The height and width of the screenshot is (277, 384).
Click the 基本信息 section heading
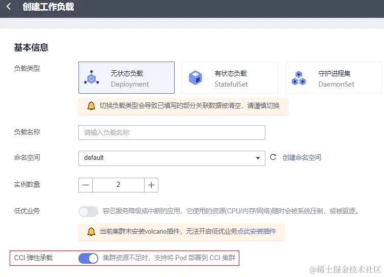31,47
